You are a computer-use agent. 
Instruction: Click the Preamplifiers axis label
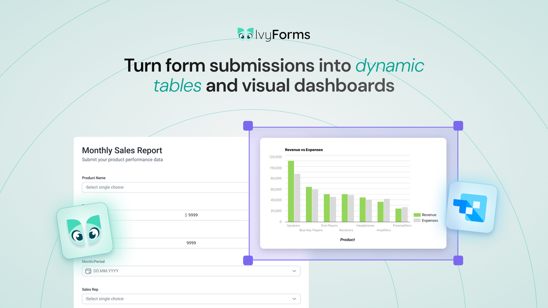click(402, 225)
